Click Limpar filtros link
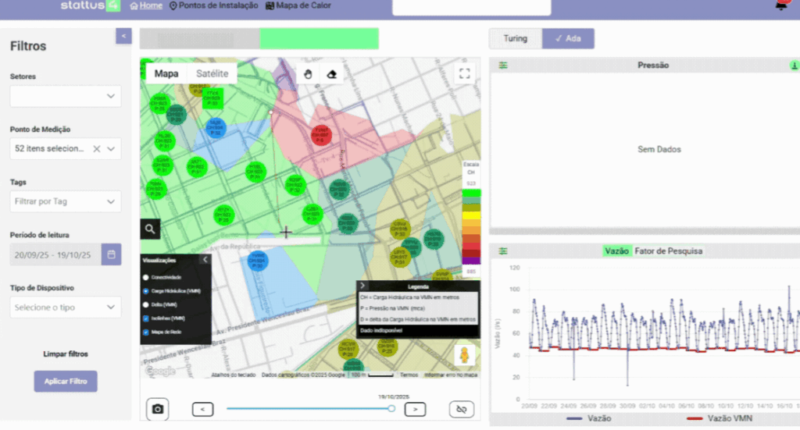 click(66, 354)
